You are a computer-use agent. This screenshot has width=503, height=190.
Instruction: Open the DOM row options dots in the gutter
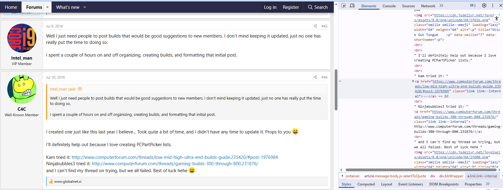[x=340, y=81]
